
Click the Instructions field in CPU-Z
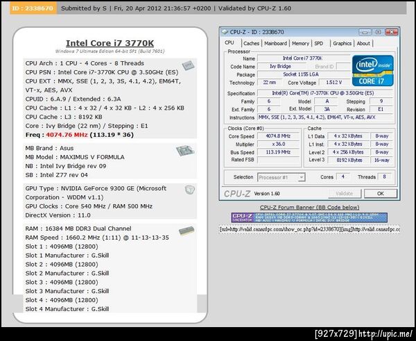tap(325, 117)
